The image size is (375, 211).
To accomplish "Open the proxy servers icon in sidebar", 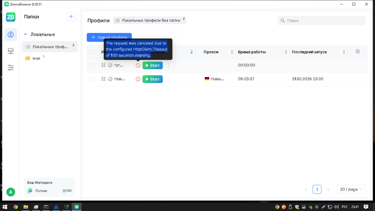I will click(11, 51).
